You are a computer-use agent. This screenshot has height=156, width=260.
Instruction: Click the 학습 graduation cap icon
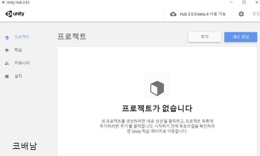[7, 50]
